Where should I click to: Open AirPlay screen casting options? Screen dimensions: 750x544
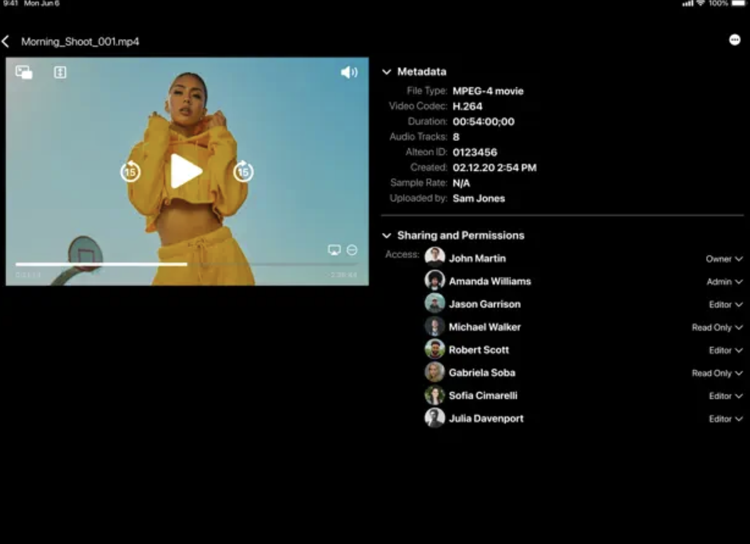334,250
